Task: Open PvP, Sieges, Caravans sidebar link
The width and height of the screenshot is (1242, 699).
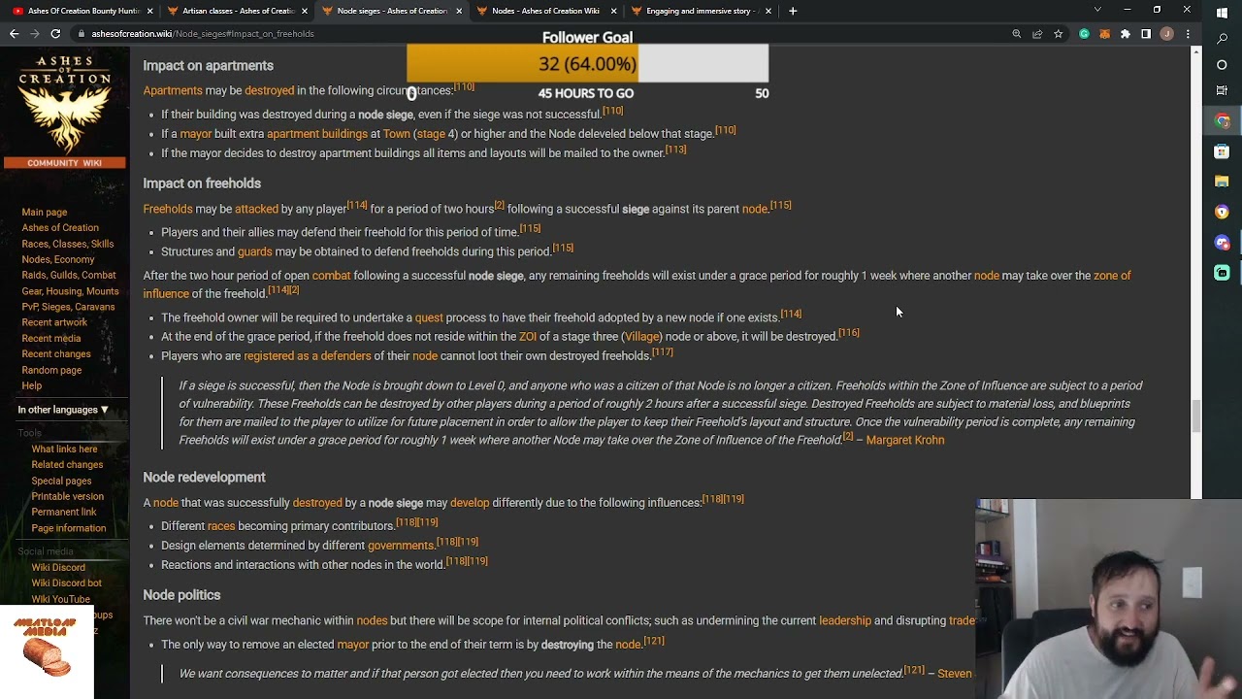Action: 68,307
